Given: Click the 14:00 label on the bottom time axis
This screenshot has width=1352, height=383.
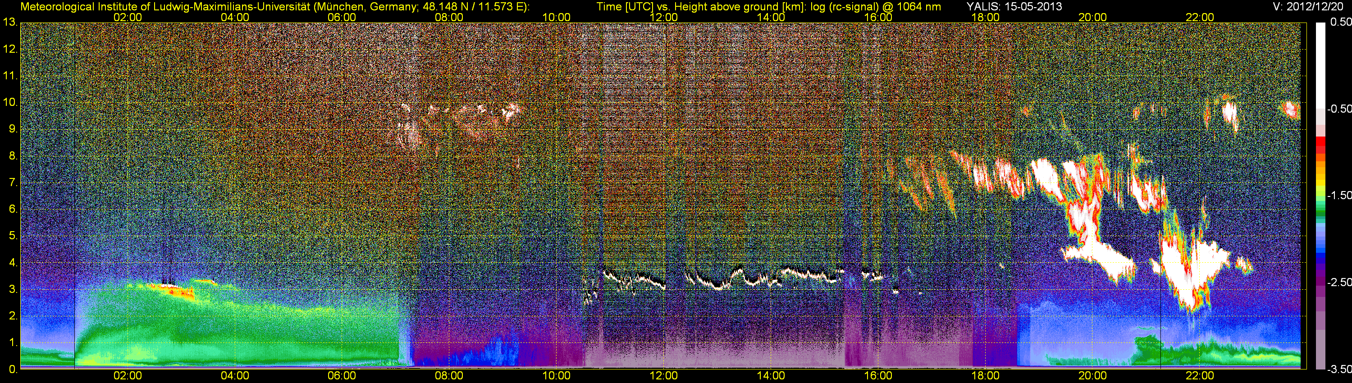Looking at the screenshot, I should pos(771,376).
